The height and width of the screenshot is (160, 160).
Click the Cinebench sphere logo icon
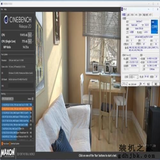coord(6,20)
